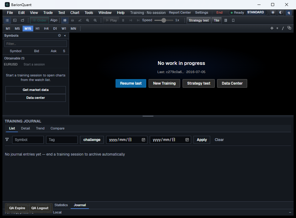Open the Statistics bottom tab
Image resolution: width=296 pixels, height=218 pixels.
61,205
